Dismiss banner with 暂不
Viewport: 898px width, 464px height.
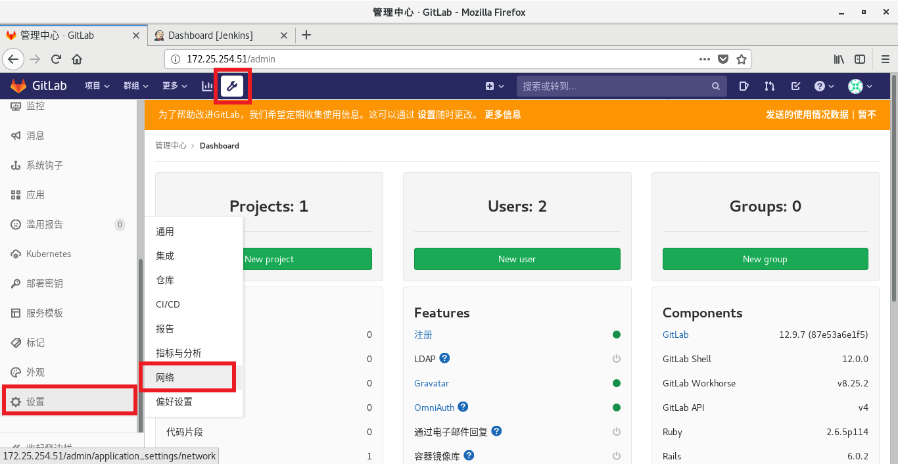[867, 114]
